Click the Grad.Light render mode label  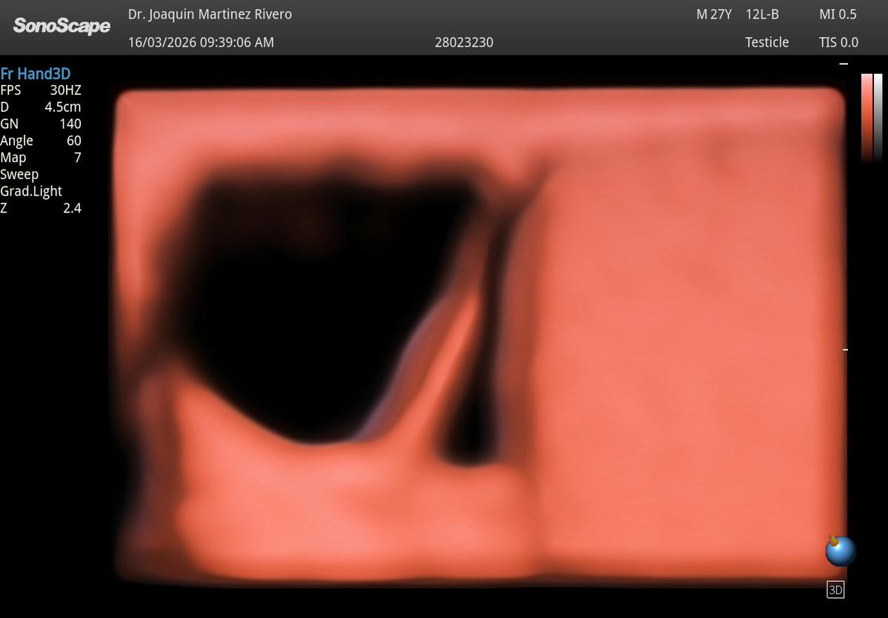(x=31, y=191)
